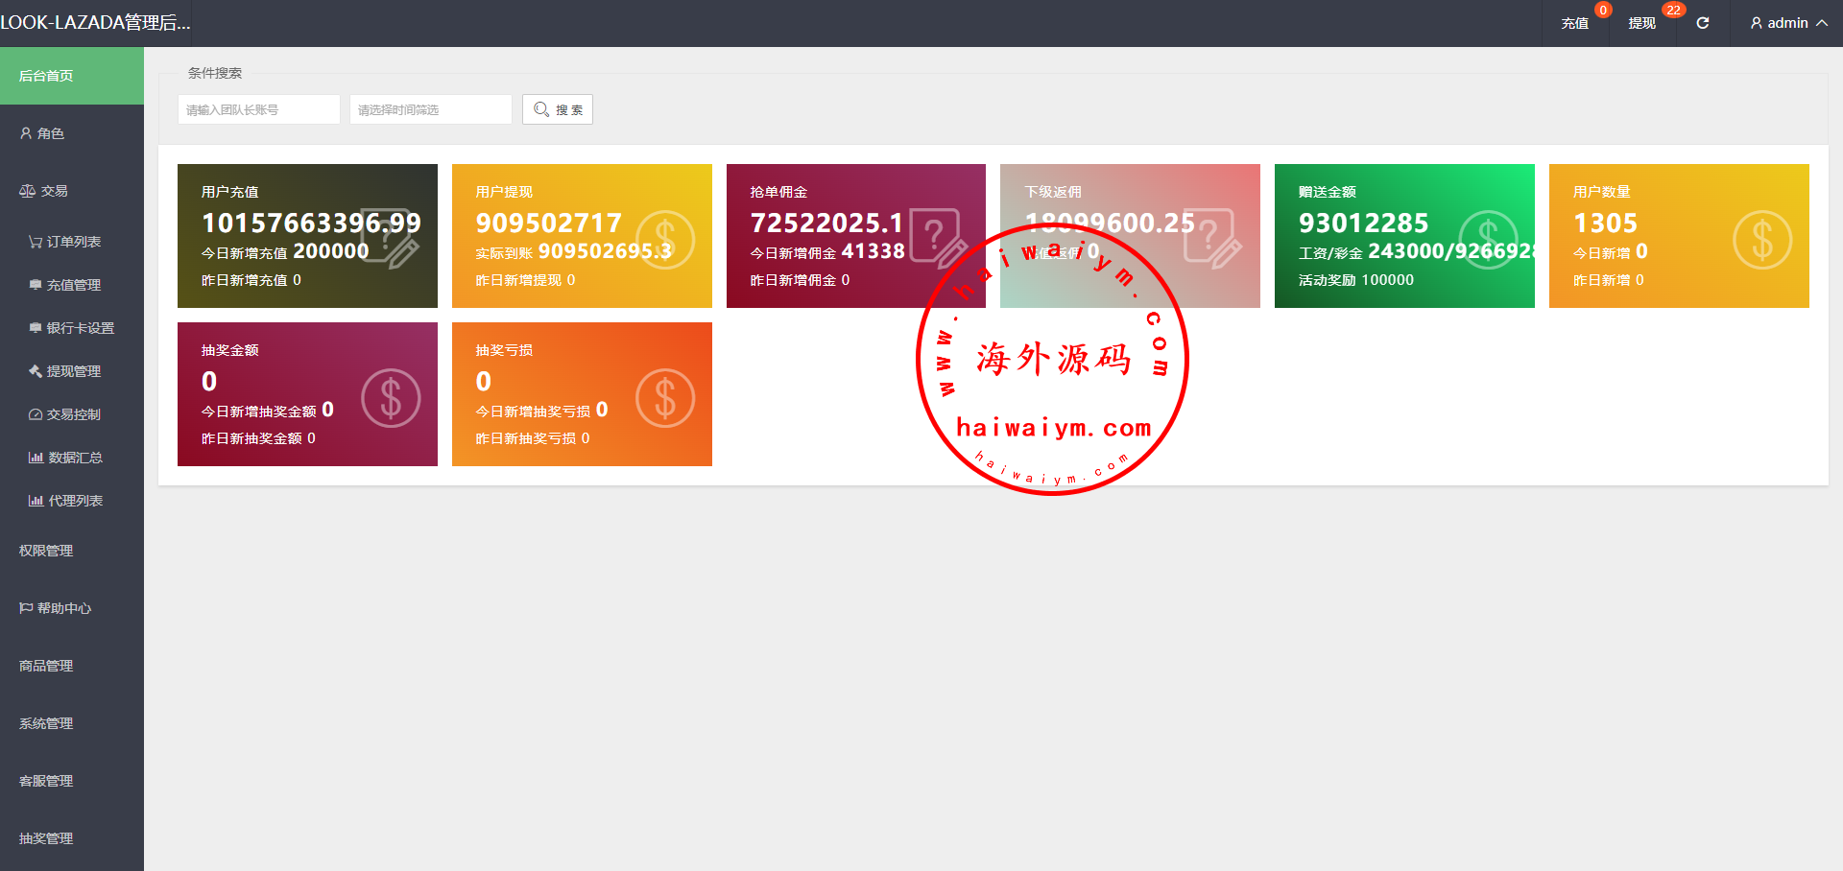Viewport: 1843px width, 871px height.
Task: Expand the 权限管理 sidebar section
Action: (x=46, y=551)
